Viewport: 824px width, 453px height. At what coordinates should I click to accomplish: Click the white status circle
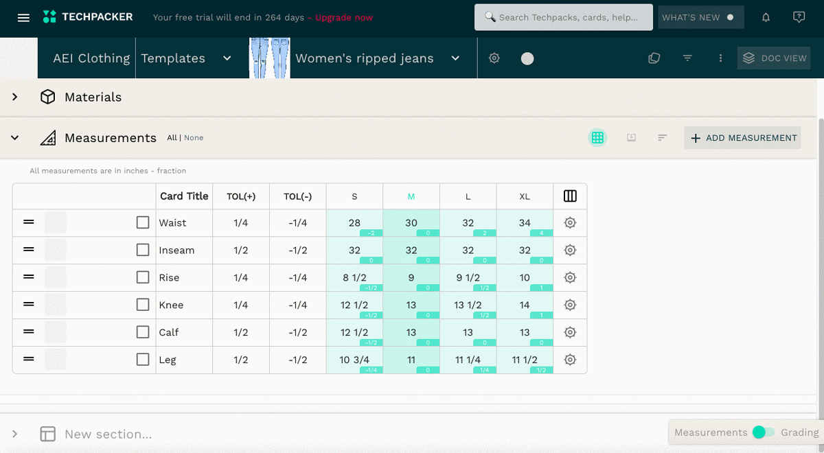pos(527,58)
